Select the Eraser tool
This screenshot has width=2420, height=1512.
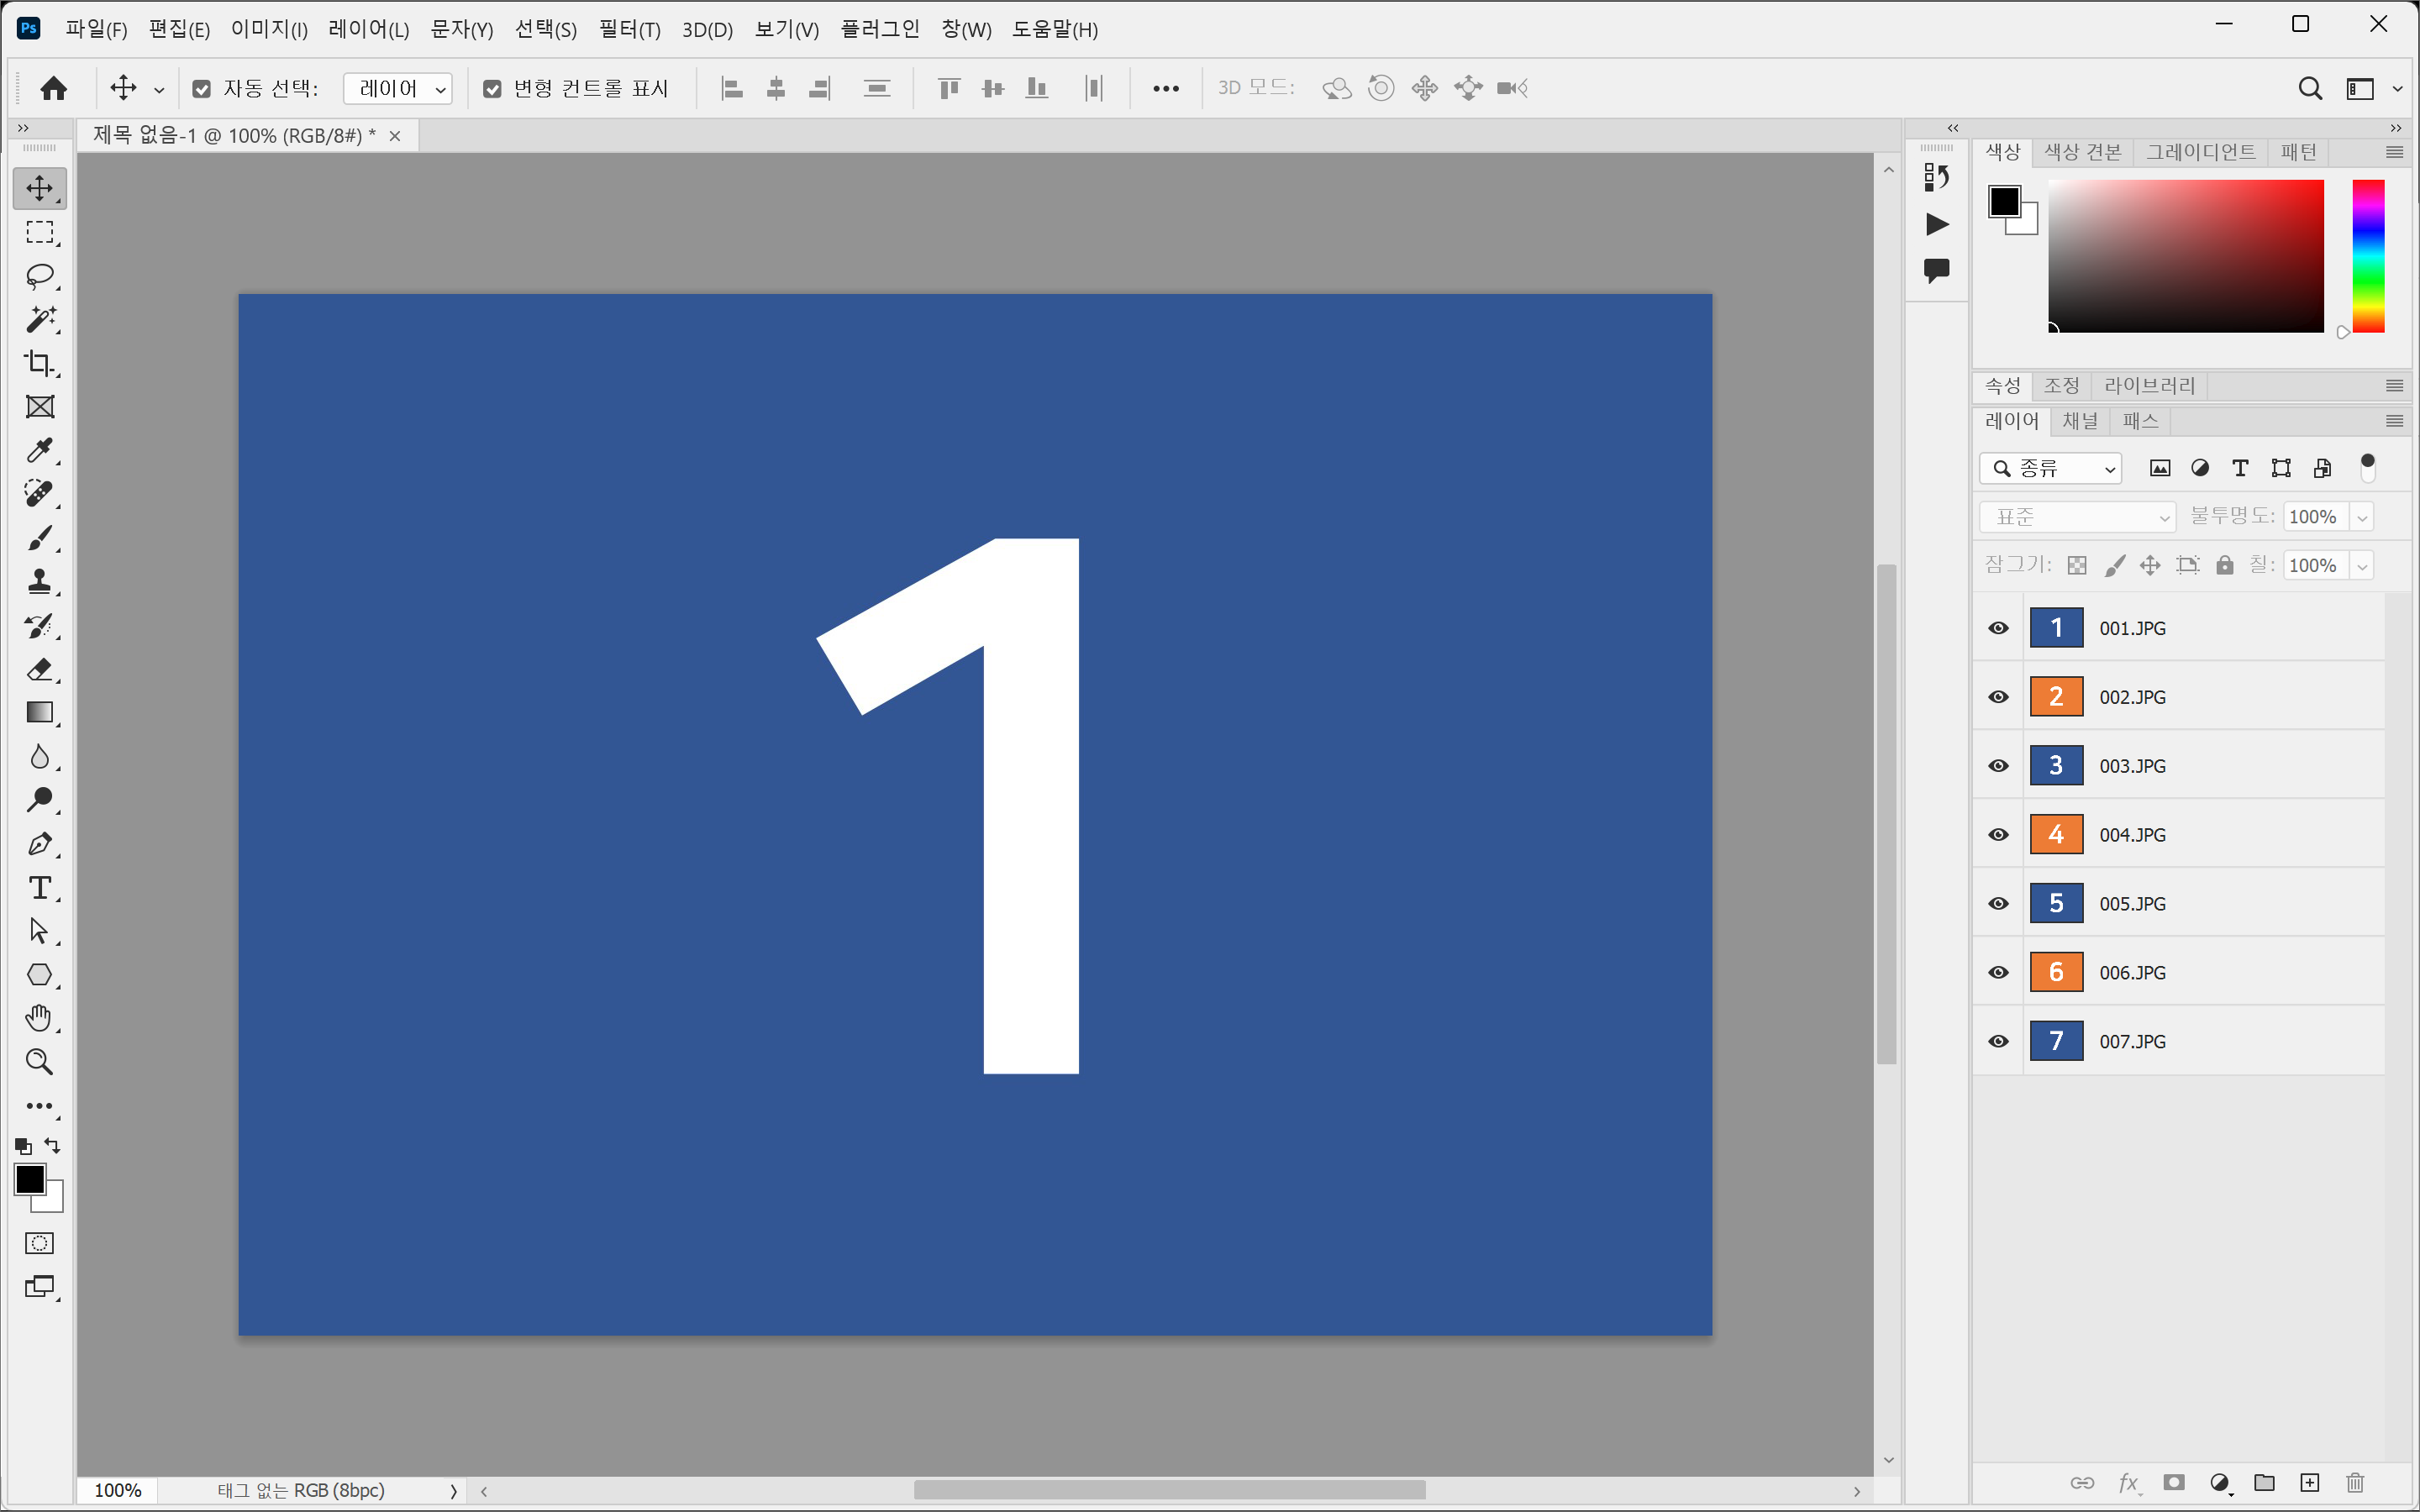click(x=40, y=669)
